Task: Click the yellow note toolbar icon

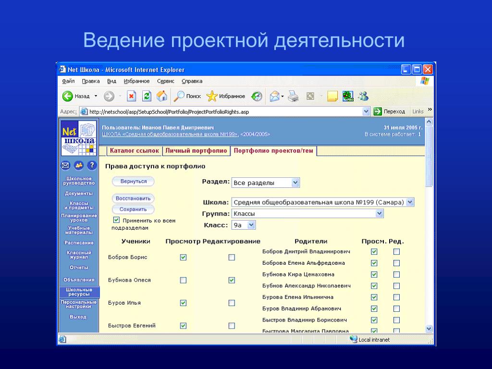Action: [332, 96]
